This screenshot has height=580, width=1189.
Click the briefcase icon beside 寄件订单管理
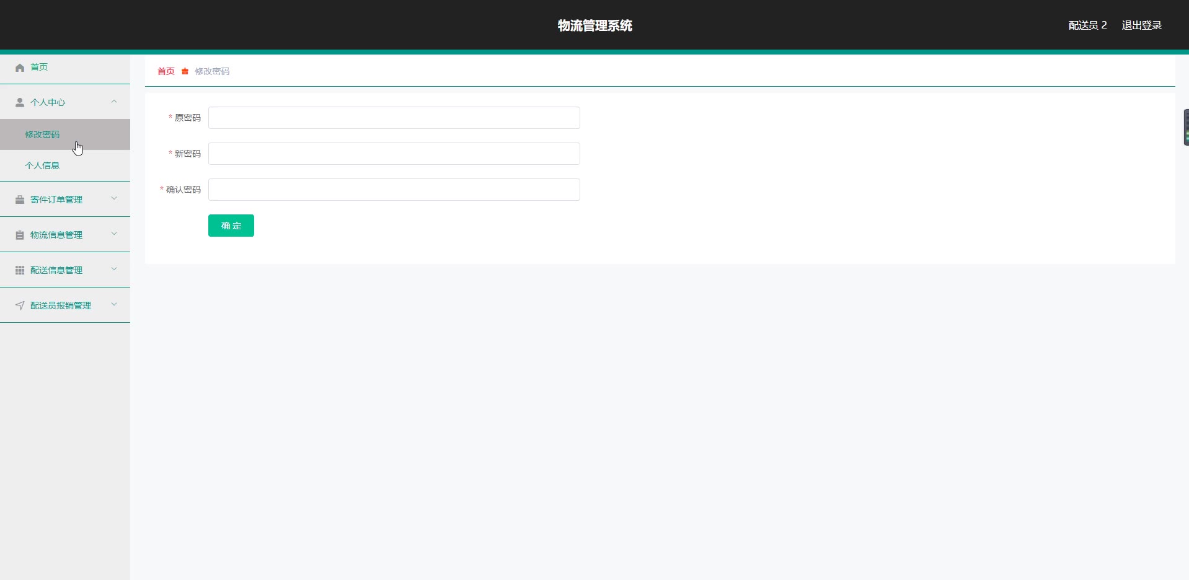20,200
